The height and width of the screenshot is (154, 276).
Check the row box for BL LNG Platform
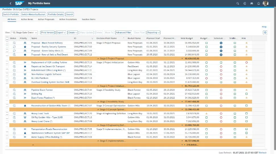pyautogui.click(x=7, y=78)
